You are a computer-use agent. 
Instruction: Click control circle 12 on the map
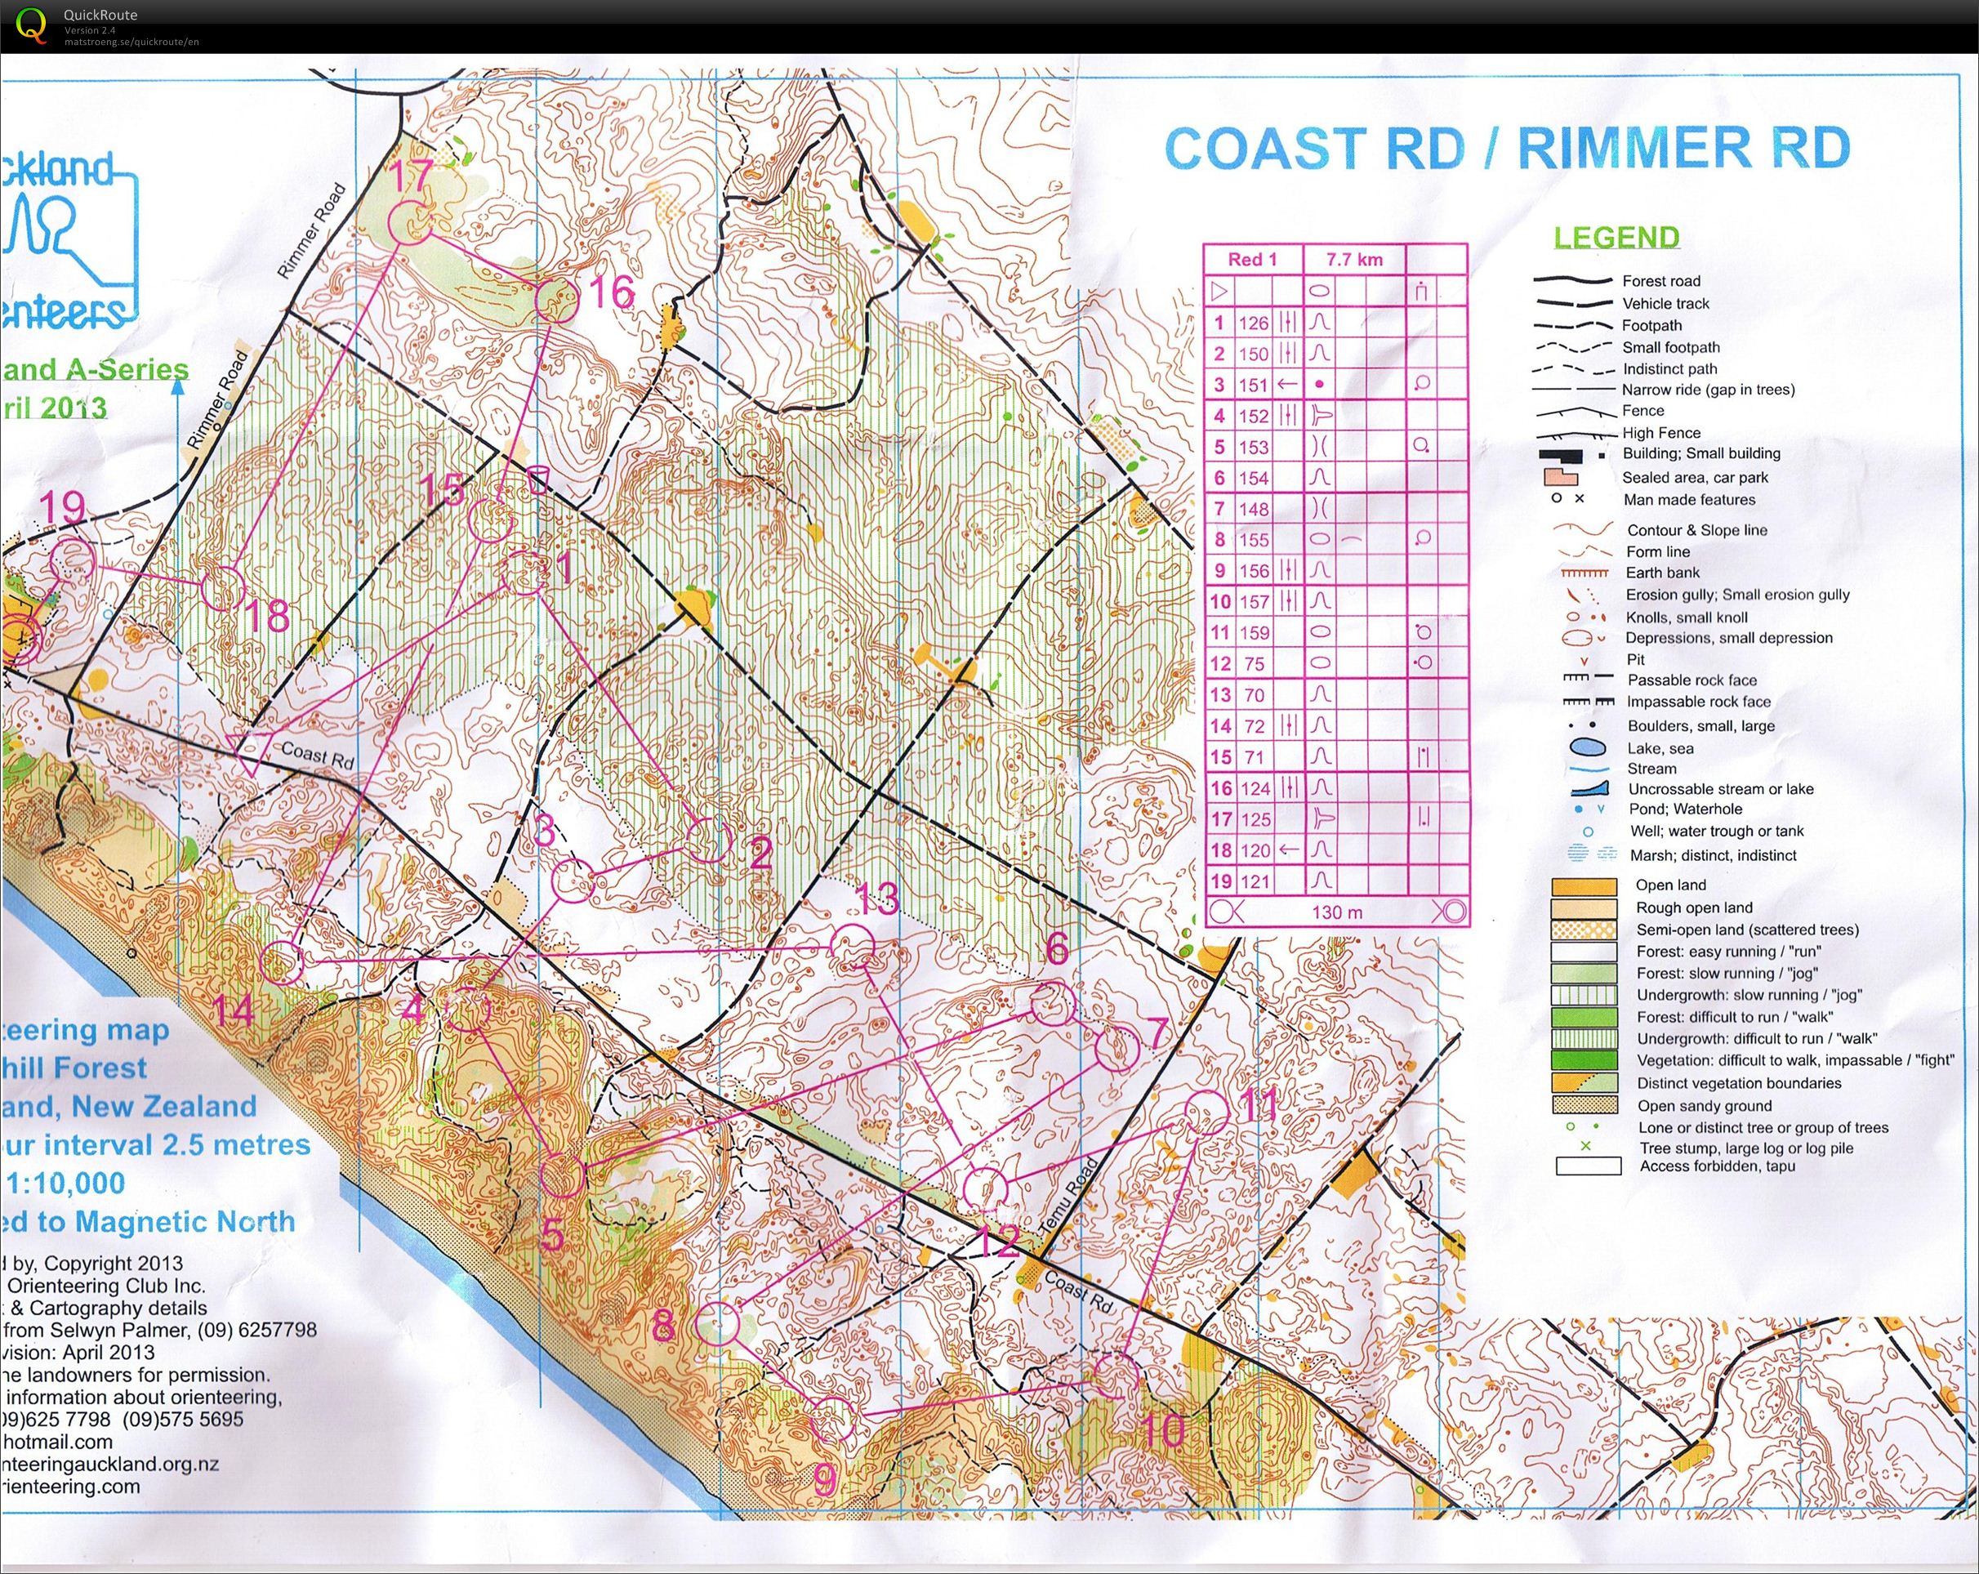coord(987,1189)
